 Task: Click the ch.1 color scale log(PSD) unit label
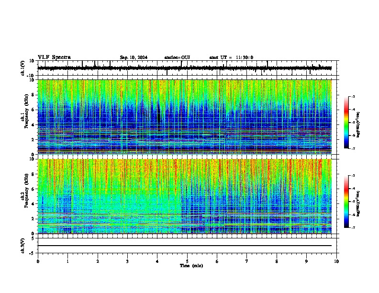coord(358,125)
